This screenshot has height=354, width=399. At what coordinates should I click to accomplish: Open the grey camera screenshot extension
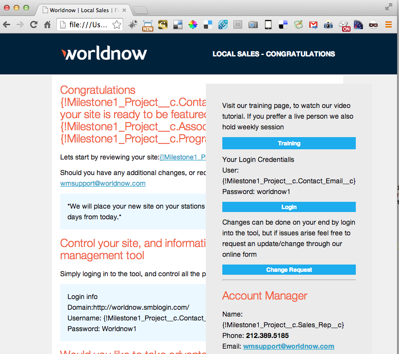[253, 25]
